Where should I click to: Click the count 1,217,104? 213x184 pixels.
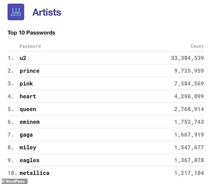click(x=189, y=173)
